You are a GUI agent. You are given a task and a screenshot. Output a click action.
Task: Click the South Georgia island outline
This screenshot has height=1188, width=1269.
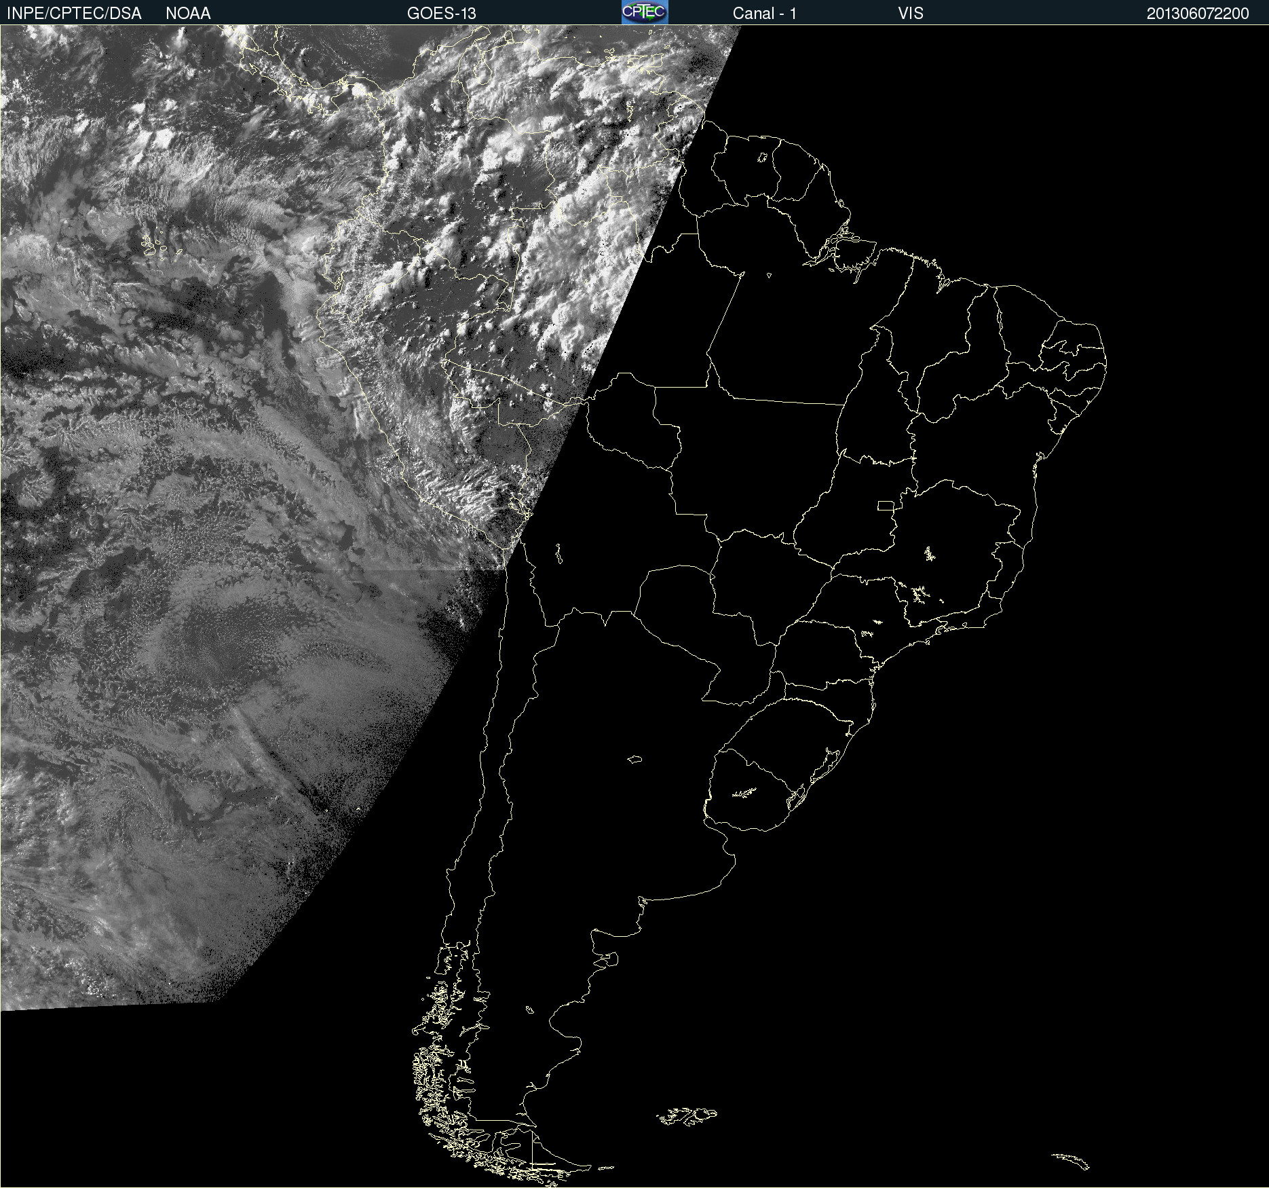tap(1071, 1161)
